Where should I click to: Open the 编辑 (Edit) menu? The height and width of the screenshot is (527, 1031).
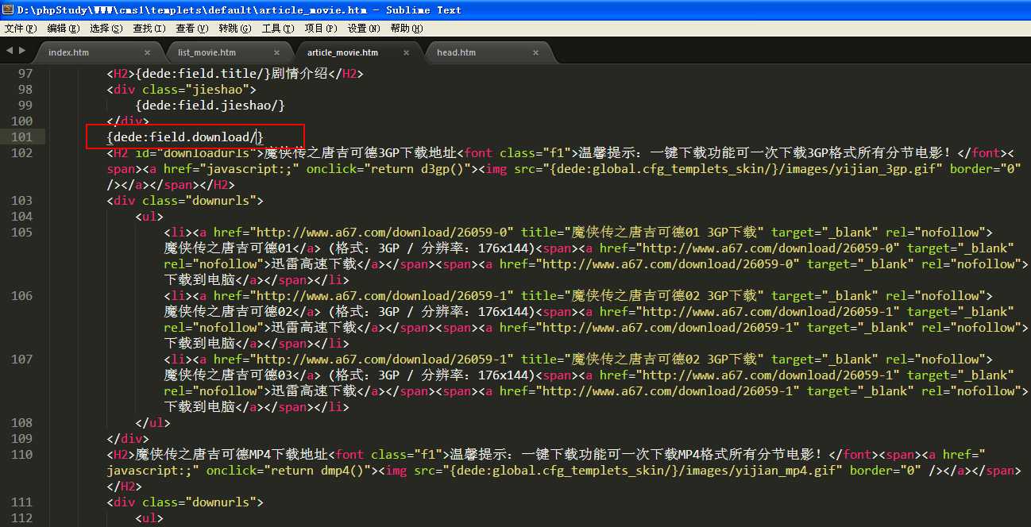coord(64,28)
